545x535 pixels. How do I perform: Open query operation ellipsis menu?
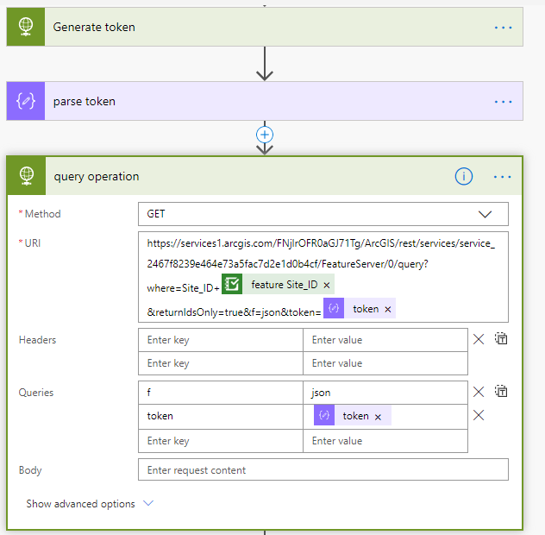[503, 177]
